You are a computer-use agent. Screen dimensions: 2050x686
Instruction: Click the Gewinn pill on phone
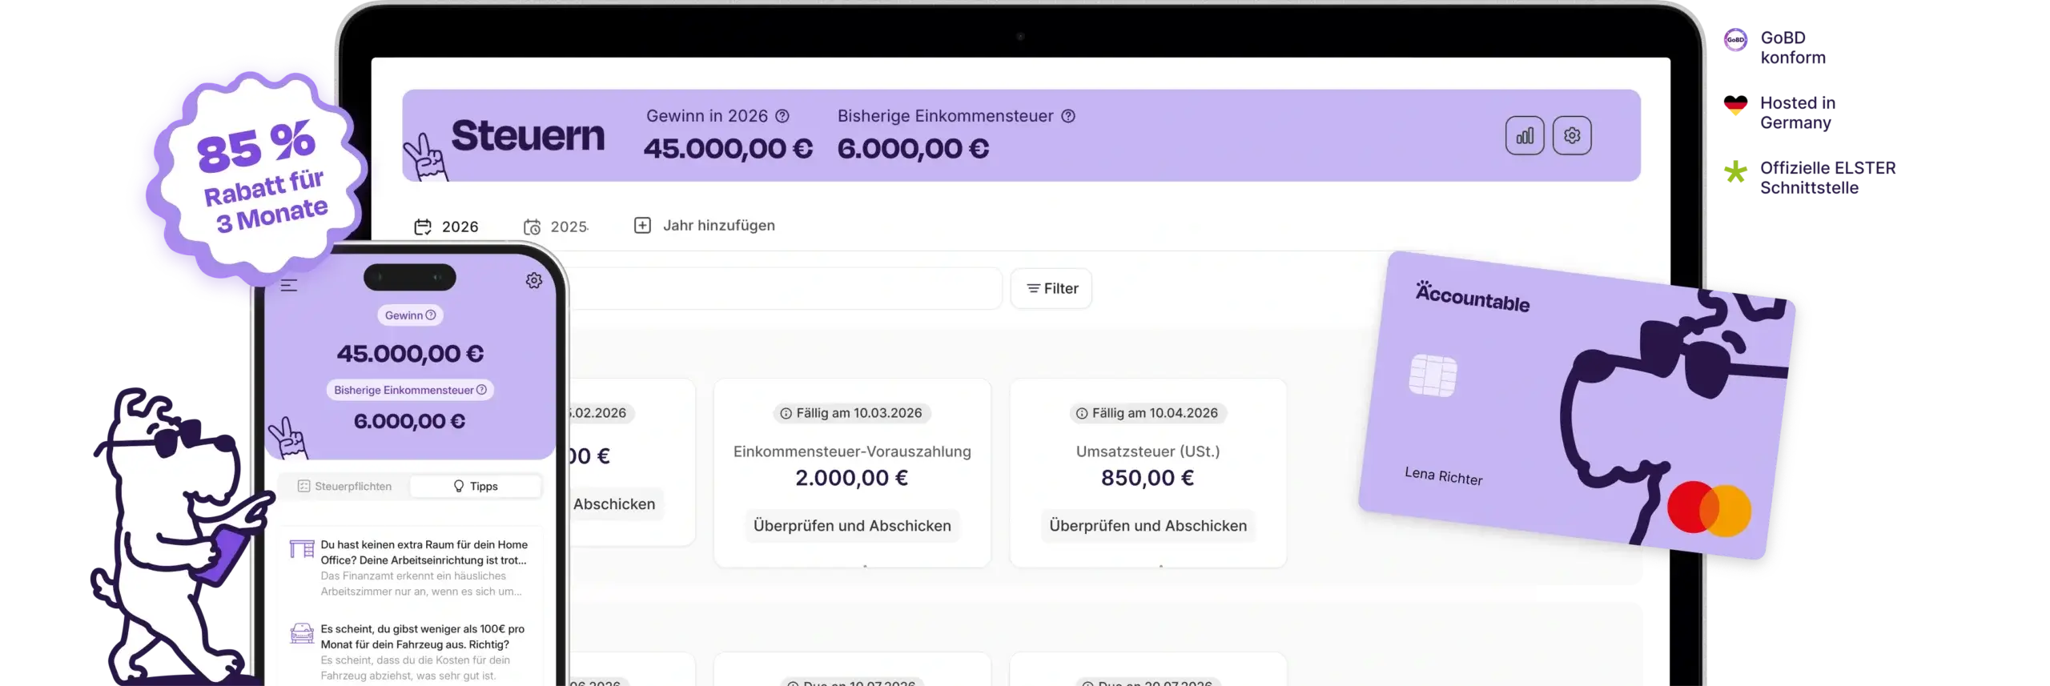pyautogui.click(x=410, y=315)
